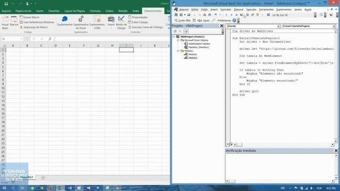Click the Reset stop icon in the VBA toolbar
Image resolution: width=340 pixels, height=191 pixels.
click(236, 15)
